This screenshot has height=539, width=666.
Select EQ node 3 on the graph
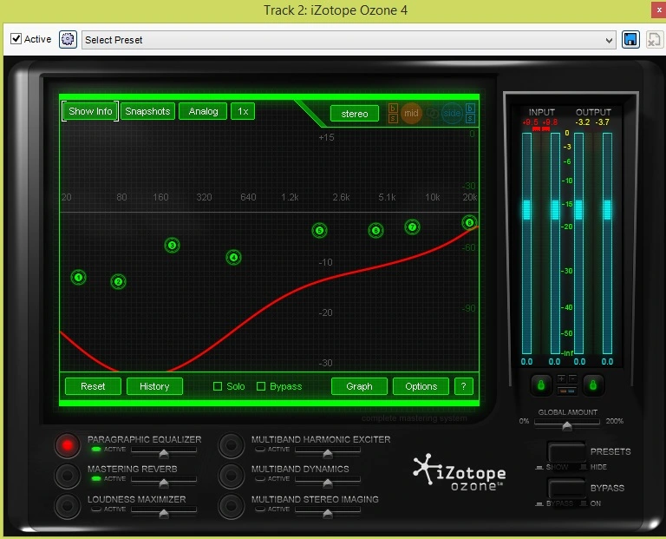(x=172, y=246)
